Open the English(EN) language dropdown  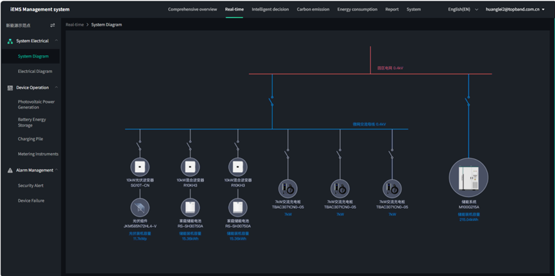(x=463, y=10)
